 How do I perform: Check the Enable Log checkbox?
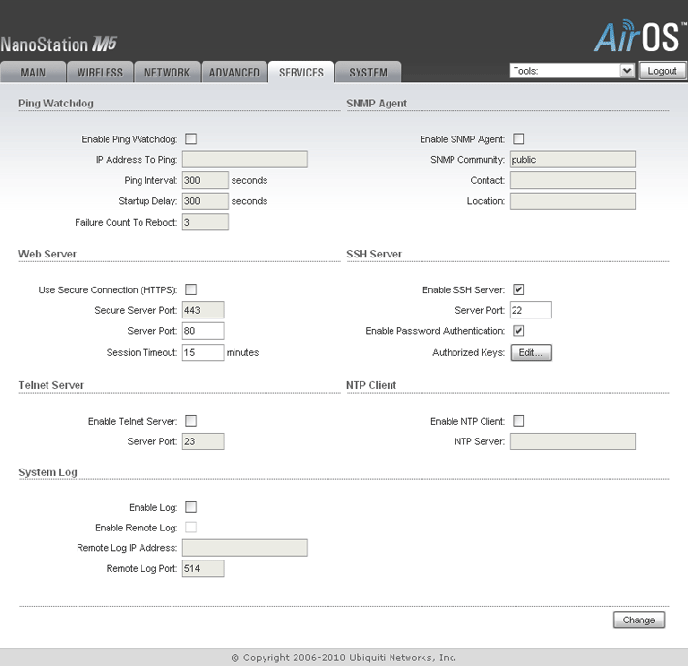pyautogui.click(x=191, y=507)
